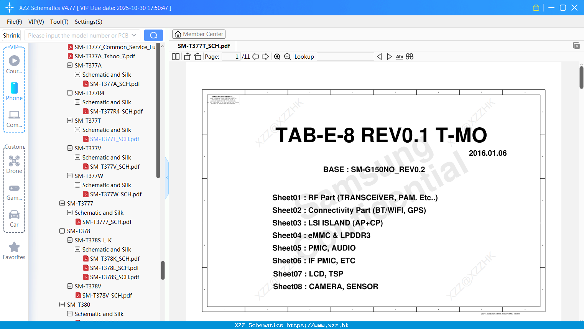Viewport: 584px width, 329px height.
Task: Collapse the SM-T377W tree node
Action: (70, 176)
